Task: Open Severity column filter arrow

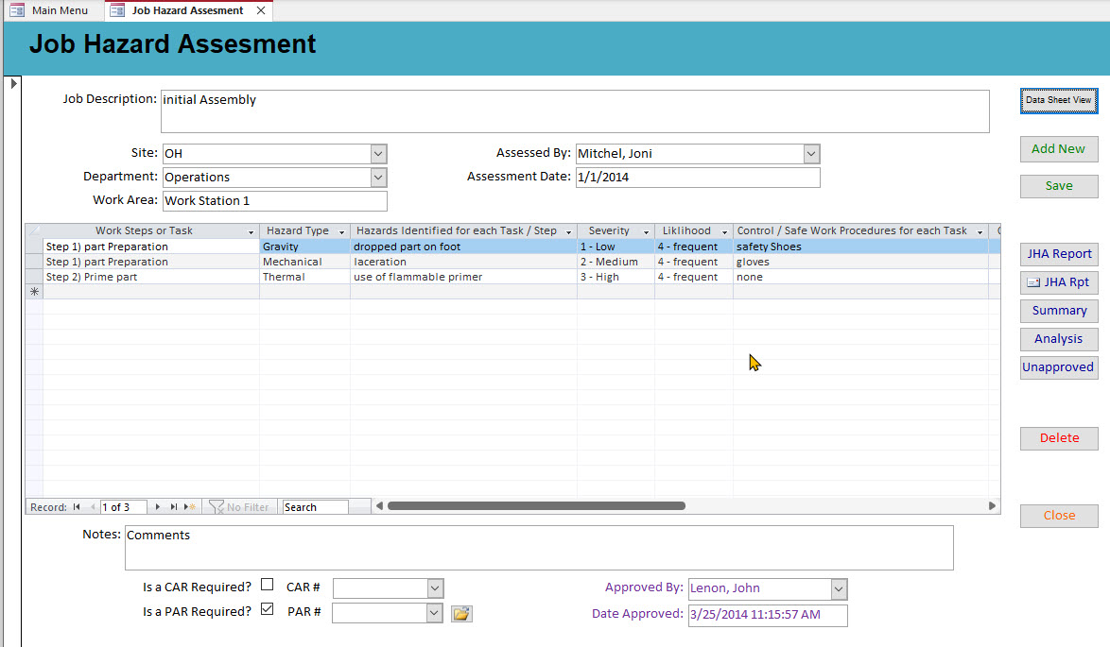Action: pos(646,231)
